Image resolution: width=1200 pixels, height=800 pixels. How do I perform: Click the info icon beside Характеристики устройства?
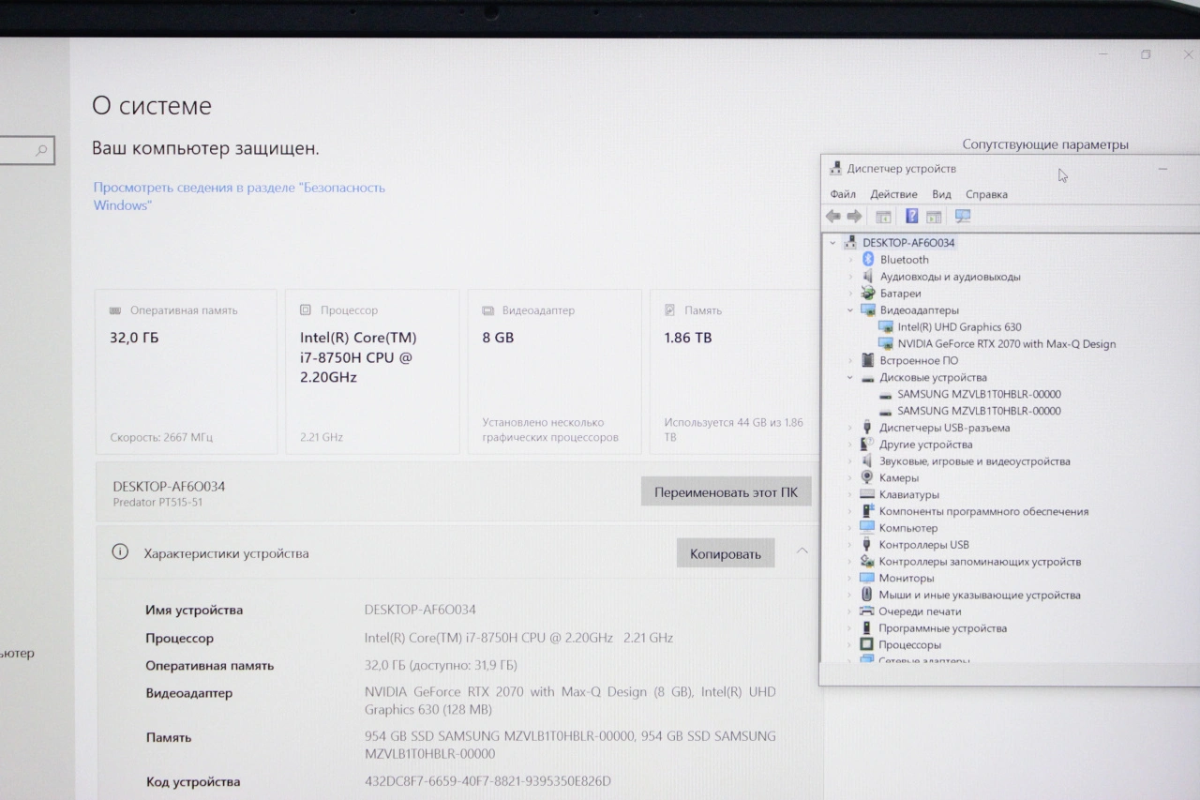(120, 552)
